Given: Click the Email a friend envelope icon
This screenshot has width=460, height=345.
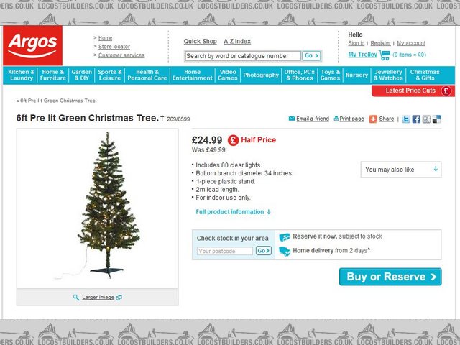Looking at the screenshot, I should coord(292,119).
